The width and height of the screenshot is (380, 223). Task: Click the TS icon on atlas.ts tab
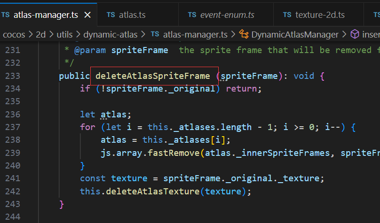coord(111,15)
